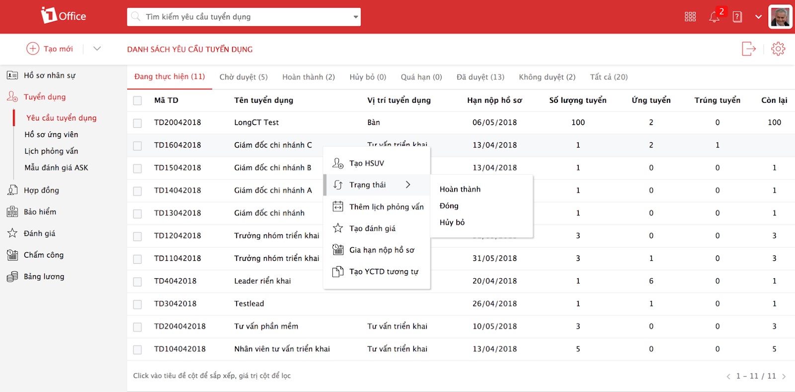Go to previous page arrow in pagination
The image size is (795, 392).
click(x=728, y=376)
